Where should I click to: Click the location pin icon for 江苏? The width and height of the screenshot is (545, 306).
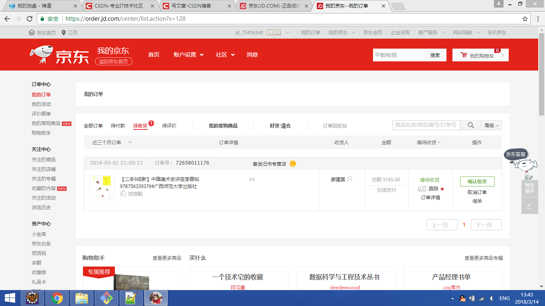tap(63, 33)
